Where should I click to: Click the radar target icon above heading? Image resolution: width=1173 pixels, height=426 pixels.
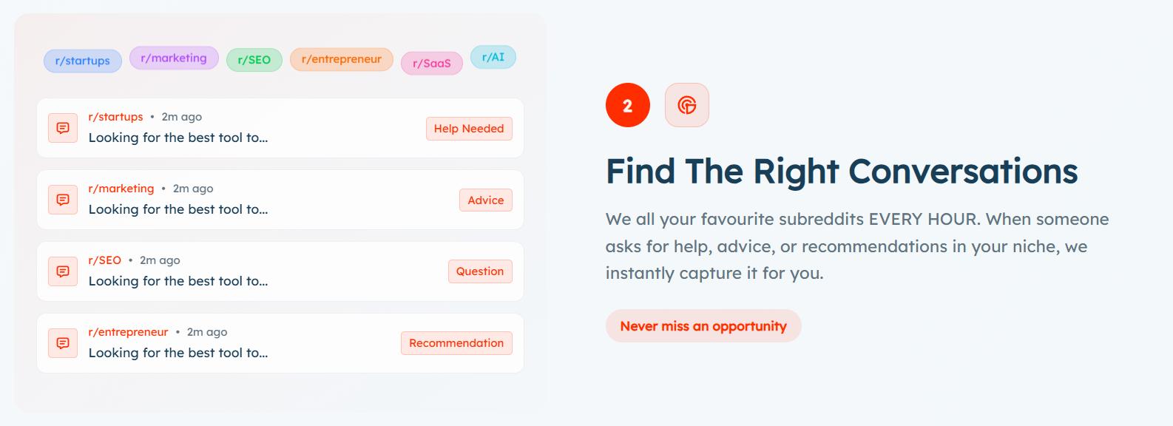pos(686,105)
